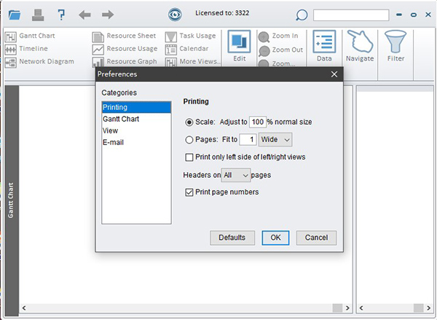Click the right pane horizontal scrollbar thumb

418,308
